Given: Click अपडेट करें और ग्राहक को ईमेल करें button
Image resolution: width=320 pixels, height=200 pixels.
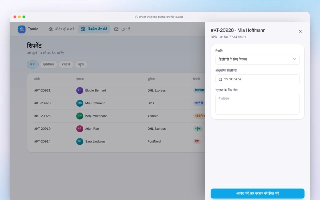Looking at the screenshot, I should [257, 193].
